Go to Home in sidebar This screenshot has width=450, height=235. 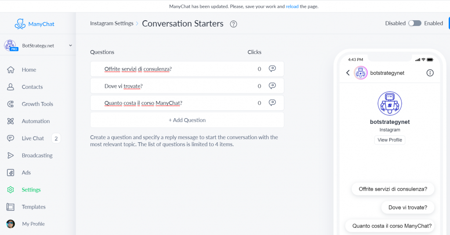pyautogui.click(x=29, y=70)
